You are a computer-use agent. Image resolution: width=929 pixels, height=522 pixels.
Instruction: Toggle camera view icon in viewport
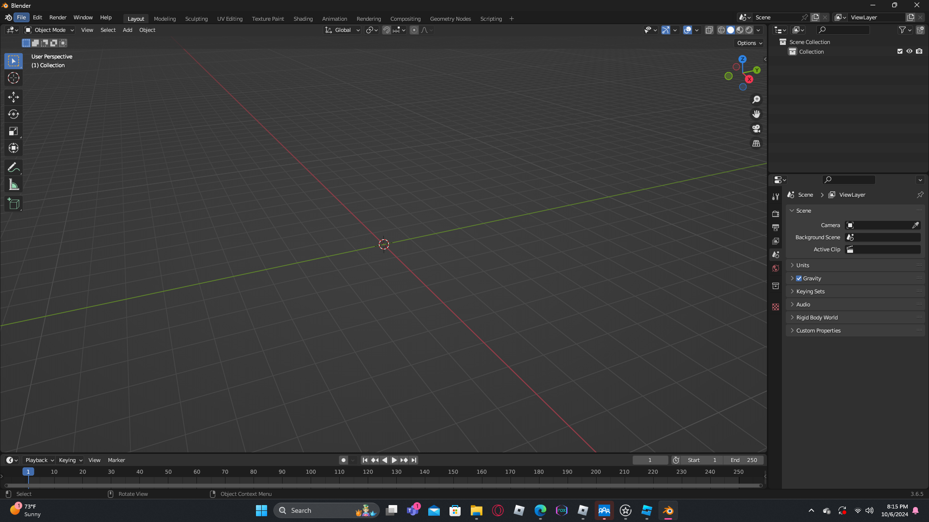(756, 129)
